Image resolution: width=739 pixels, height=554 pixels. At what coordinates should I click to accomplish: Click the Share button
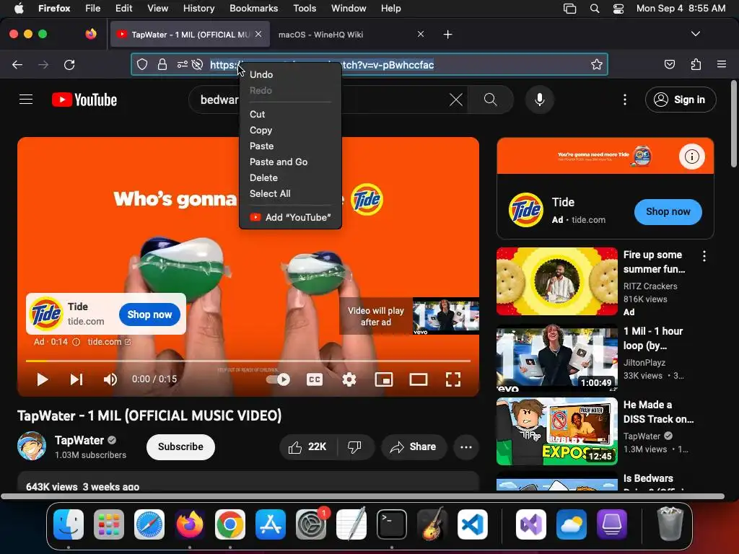[414, 447]
